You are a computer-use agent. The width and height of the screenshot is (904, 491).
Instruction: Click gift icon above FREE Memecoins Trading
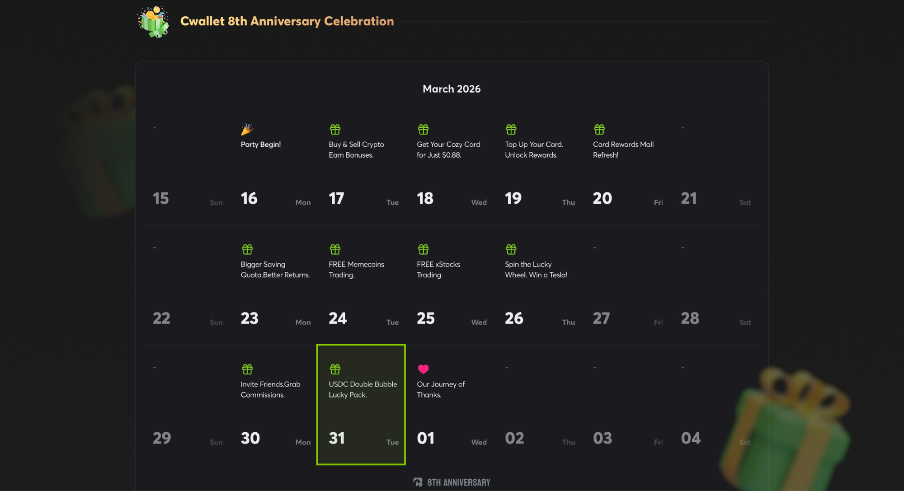335,249
